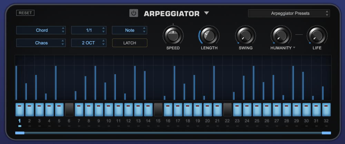Toggle step 32 pad
This screenshot has height=144, width=345.
pos(326,110)
